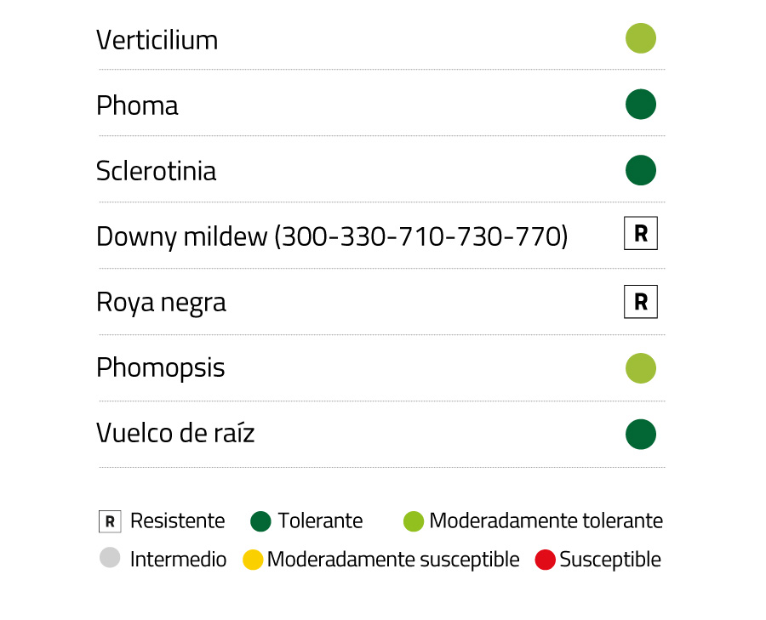Click the R icon in the Resistente legend
The height and width of the screenshot is (620, 766).
point(110,521)
